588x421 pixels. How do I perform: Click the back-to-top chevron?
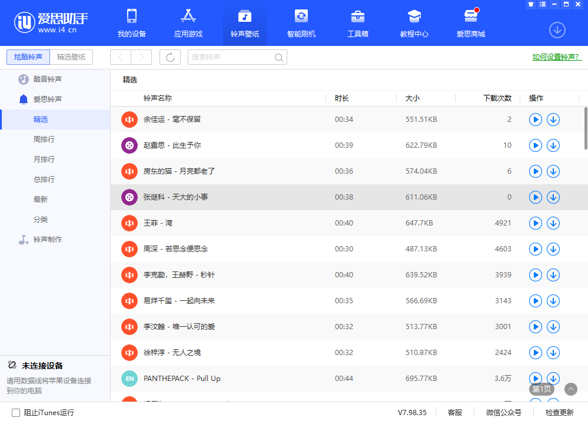point(570,389)
